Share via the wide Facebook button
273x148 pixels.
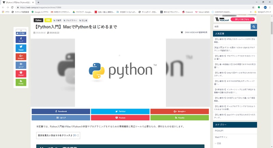pyautogui.click(x=61, y=111)
